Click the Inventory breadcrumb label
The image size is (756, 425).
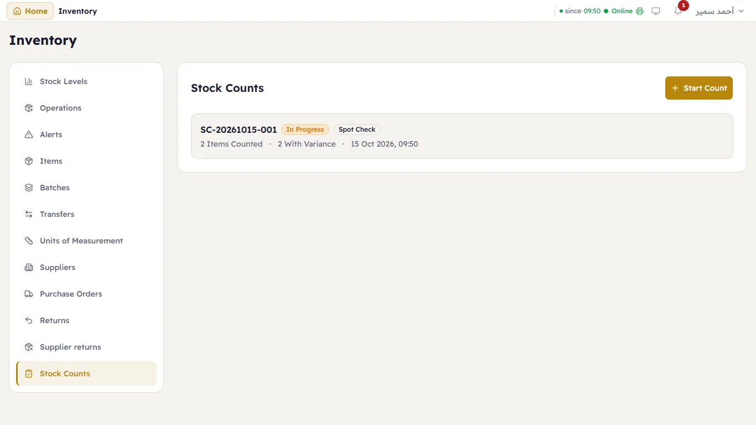[77, 11]
